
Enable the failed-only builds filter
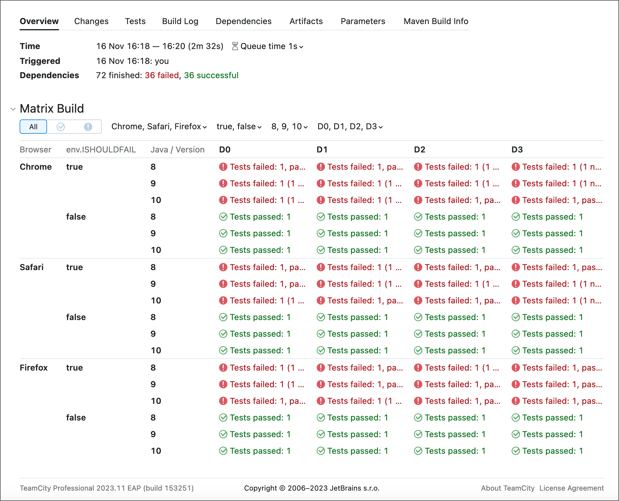click(x=88, y=127)
